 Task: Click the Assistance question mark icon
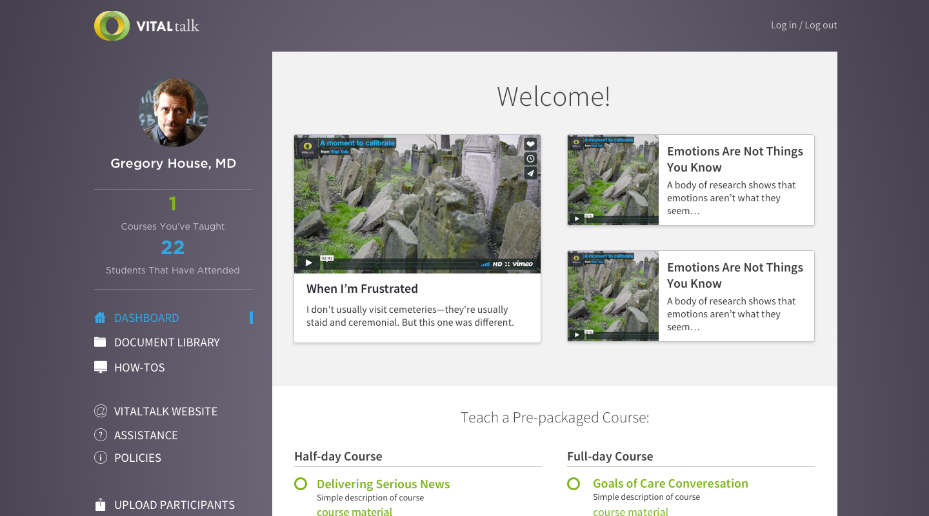pyautogui.click(x=100, y=435)
